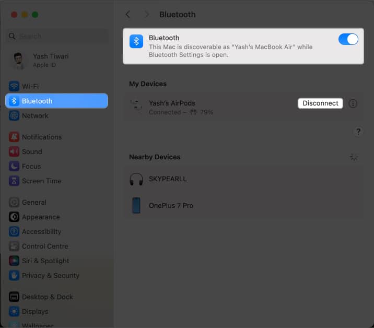
Task: Open Yash Tiwari Apple ID profile
Action: [x=57, y=61]
